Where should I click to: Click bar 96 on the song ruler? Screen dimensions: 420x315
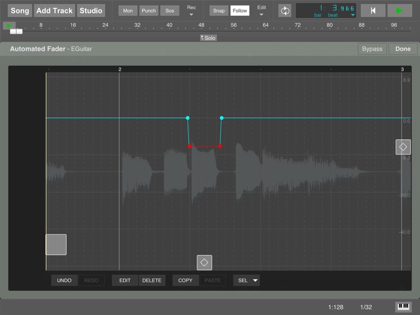click(394, 25)
